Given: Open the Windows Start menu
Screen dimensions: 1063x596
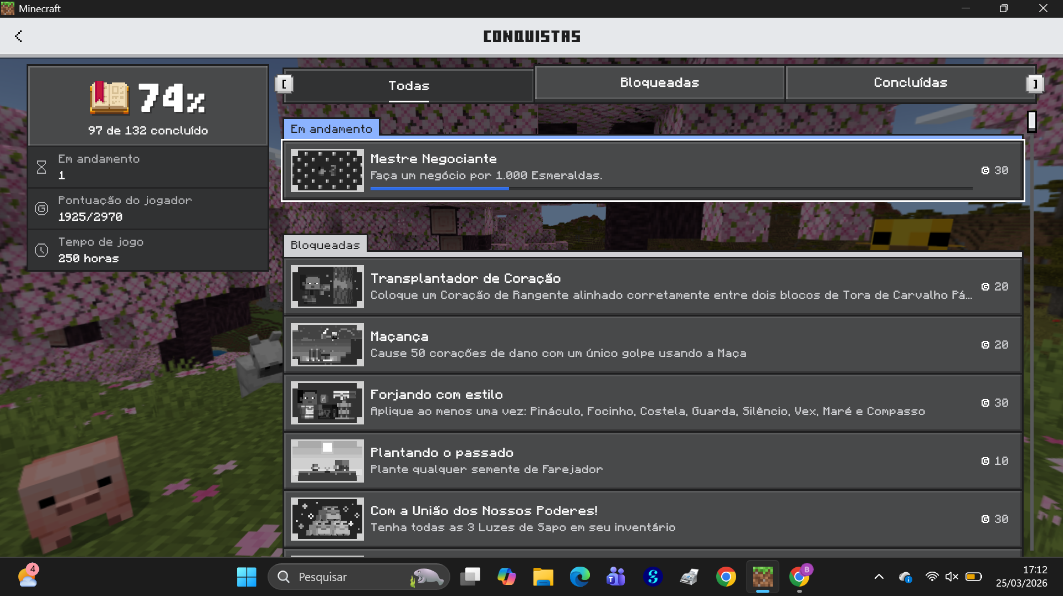Looking at the screenshot, I should 247,577.
